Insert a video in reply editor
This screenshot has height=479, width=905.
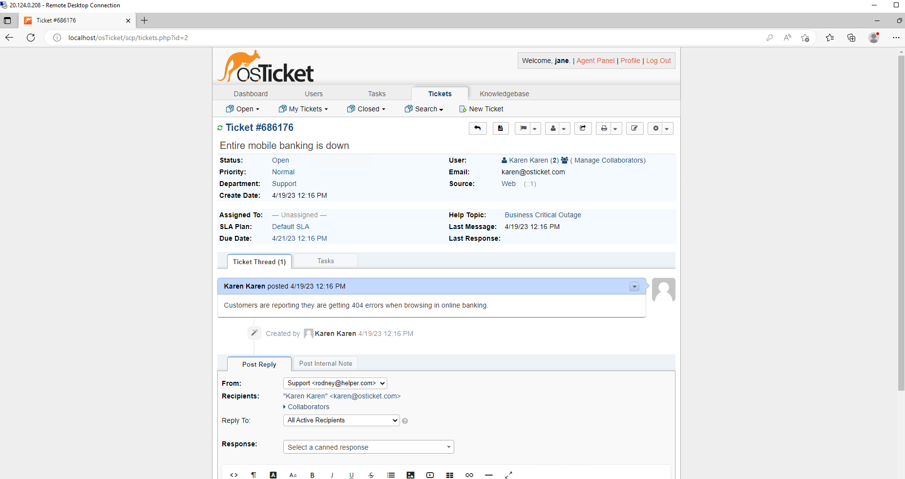pos(430,475)
